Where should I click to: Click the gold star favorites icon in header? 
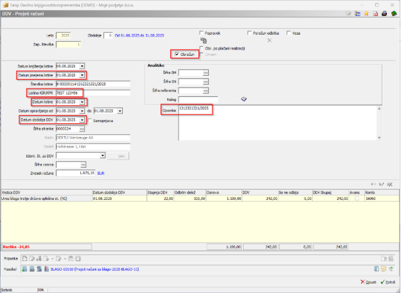366,13
